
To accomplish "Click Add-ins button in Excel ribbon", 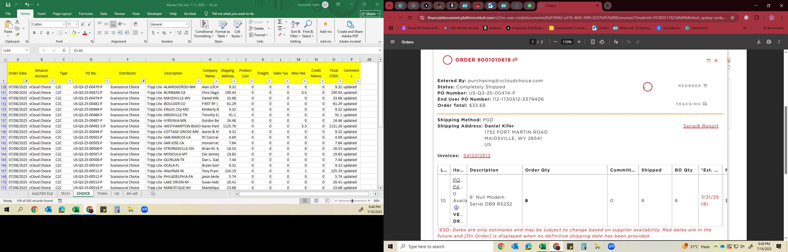I will [325, 27].
